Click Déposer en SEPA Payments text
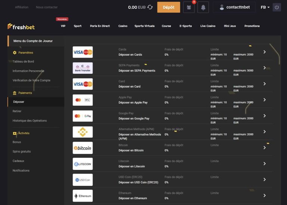 (137, 71)
